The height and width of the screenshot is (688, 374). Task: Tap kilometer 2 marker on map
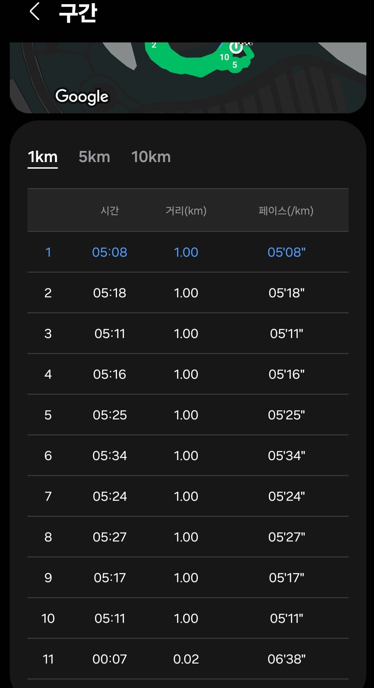[x=154, y=46]
